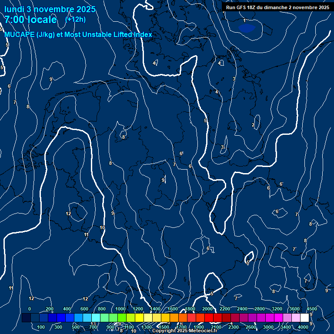Click contour label '1' beside blue patch
The height and width of the screenshot is (334, 334).
[244, 21]
